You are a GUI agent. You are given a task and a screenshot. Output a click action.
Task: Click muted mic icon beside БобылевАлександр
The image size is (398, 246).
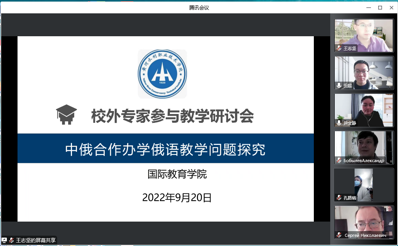[339, 160]
